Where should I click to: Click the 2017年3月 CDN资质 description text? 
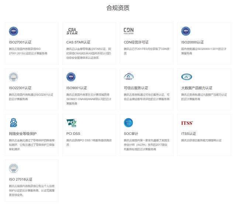[147, 51]
